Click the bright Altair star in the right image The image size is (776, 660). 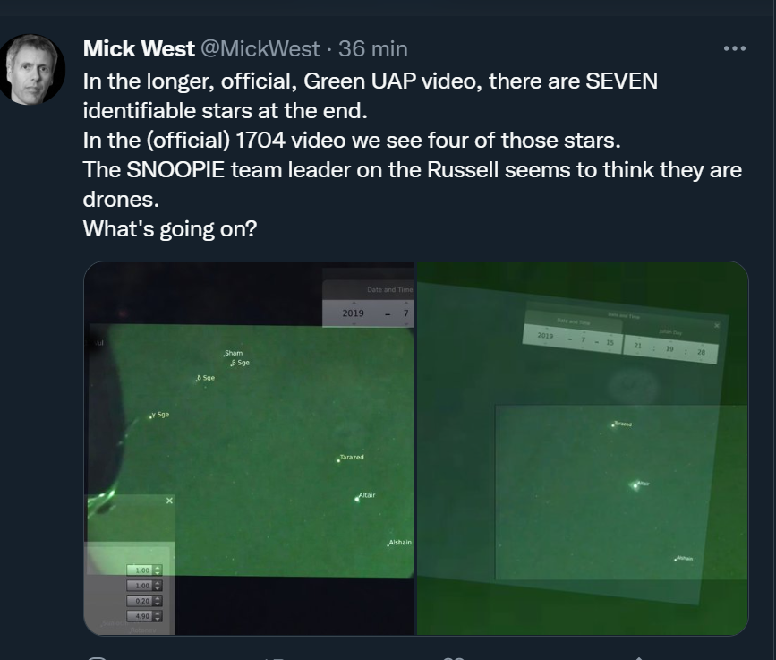point(635,485)
